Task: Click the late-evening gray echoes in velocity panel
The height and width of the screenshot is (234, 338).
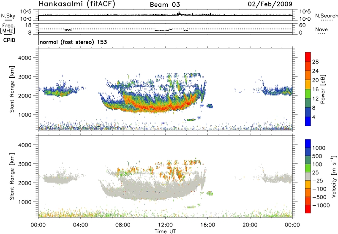Action: tap(278, 178)
